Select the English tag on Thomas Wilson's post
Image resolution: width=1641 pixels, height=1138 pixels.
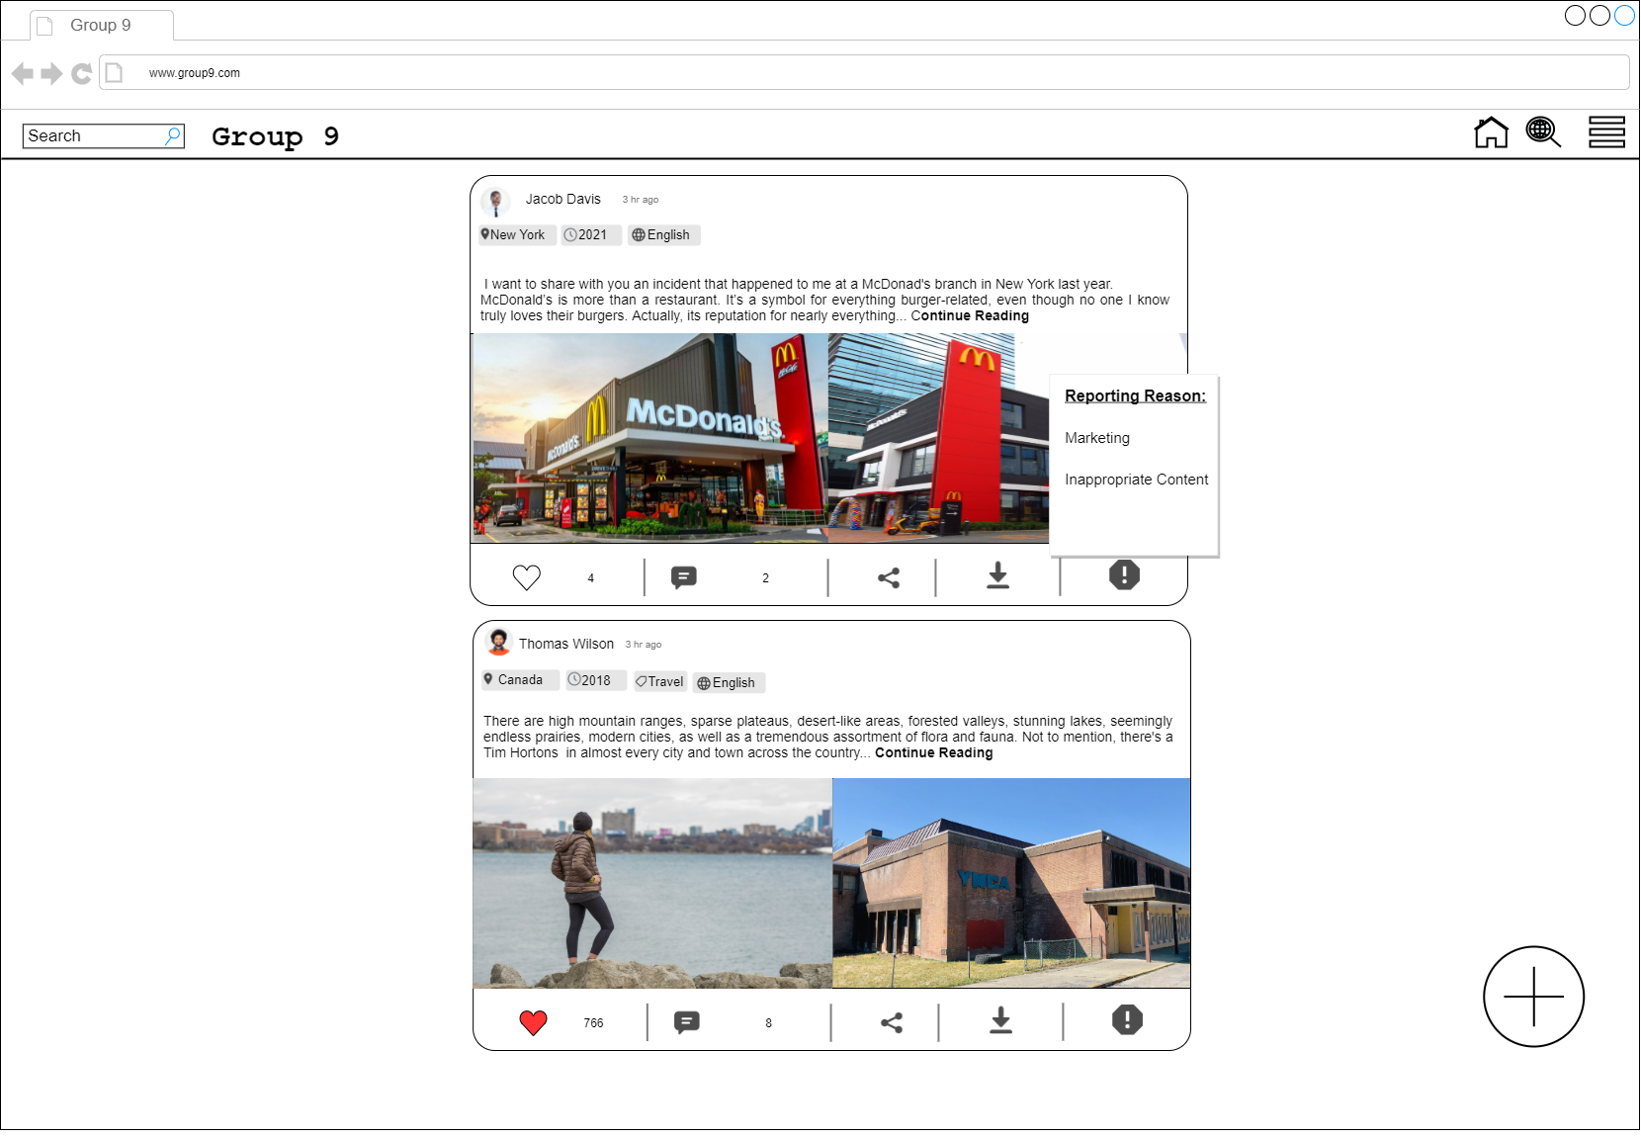point(729,682)
